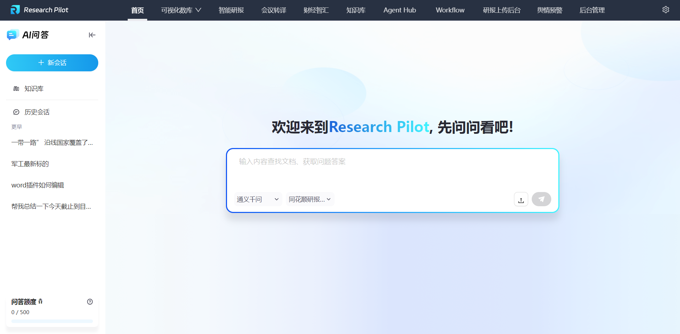Collapse the sidebar with arrow icon
Screen dimensions: 680x334
[x=92, y=35]
